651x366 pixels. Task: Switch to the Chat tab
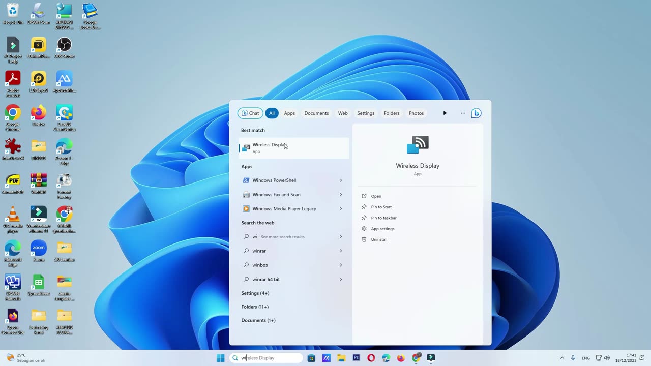[x=250, y=113]
